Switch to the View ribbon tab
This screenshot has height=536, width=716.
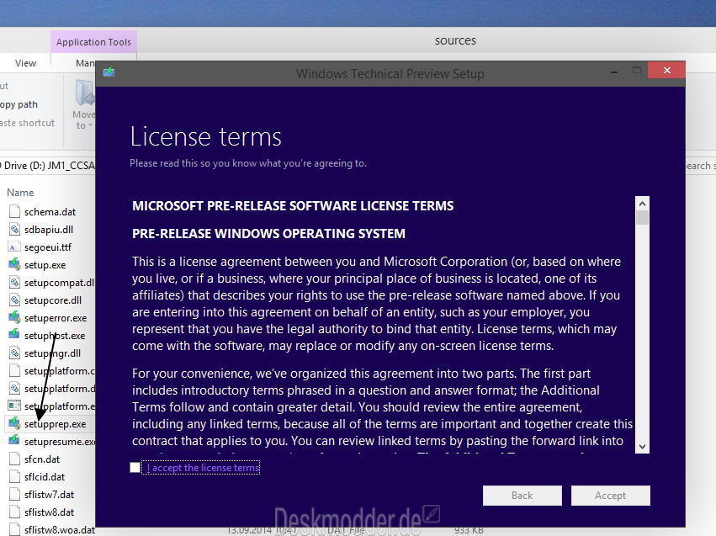[x=25, y=63]
